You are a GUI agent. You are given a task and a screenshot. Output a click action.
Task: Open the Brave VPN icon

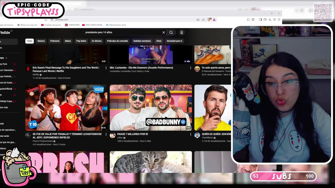[x=274, y=20]
